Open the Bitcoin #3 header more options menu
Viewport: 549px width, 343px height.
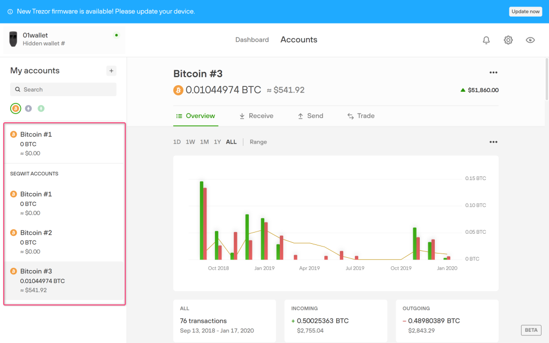pyautogui.click(x=493, y=72)
